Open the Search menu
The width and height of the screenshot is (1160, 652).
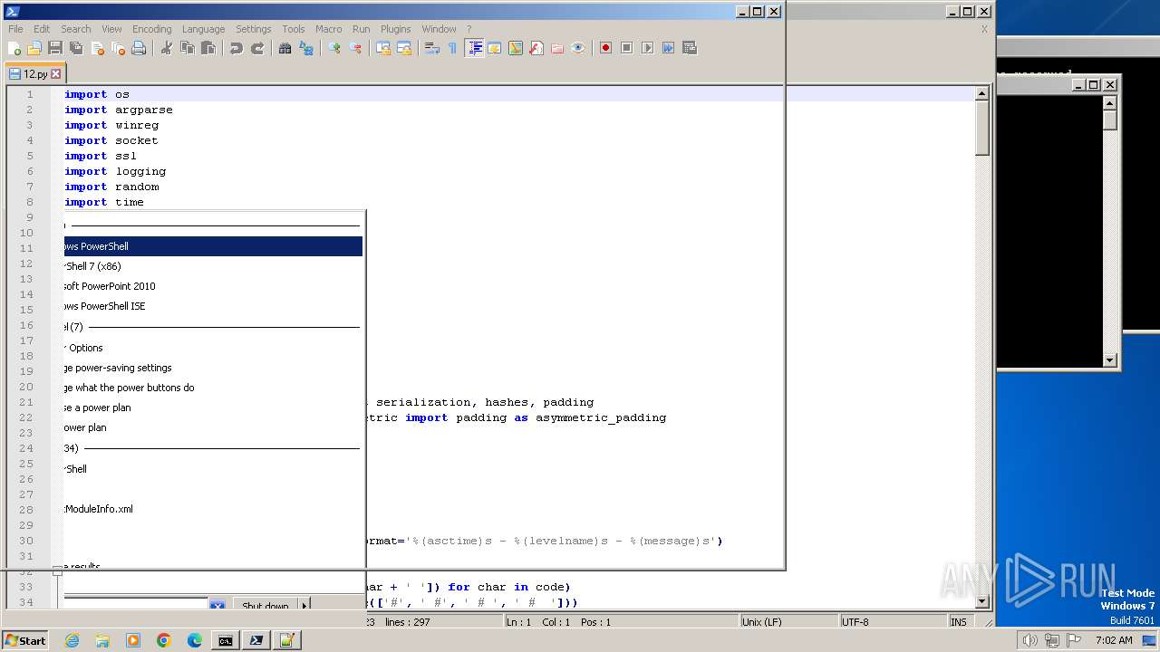click(x=75, y=29)
